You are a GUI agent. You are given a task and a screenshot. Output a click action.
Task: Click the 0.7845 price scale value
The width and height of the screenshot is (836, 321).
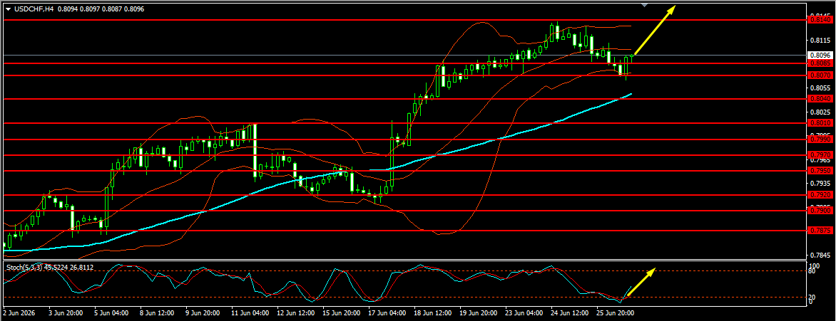click(820, 255)
